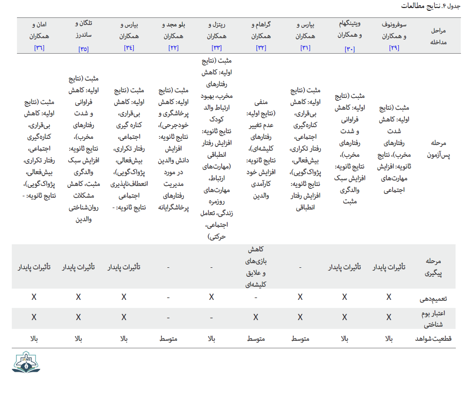469x401 pixels.
Task: Click column header "گراهام و همکاران"
Action: point(261,31)
